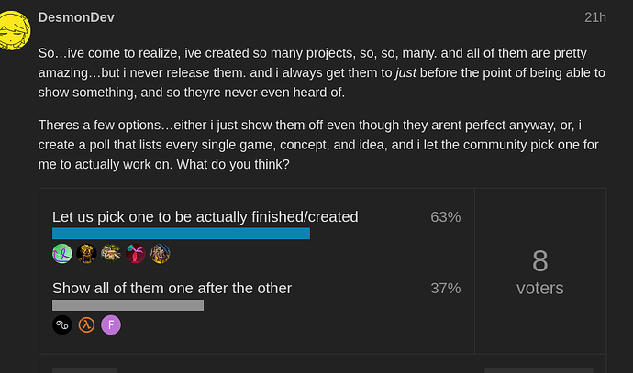Open the purple letter F voter avatar

[x=111, y=325]
